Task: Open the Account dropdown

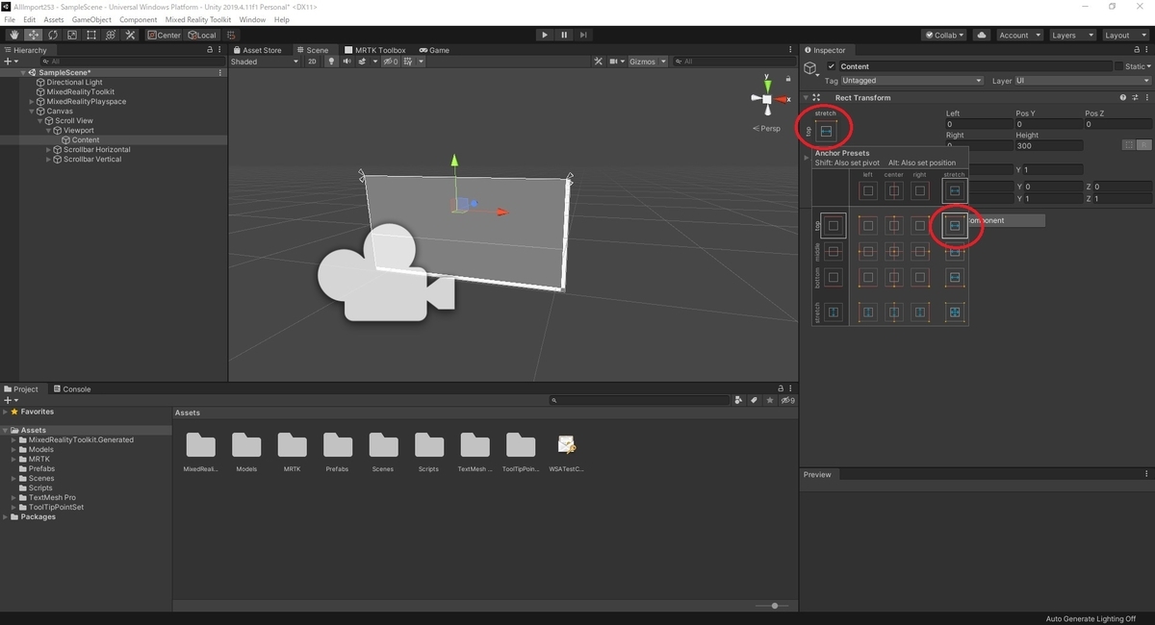Action: 1018,35
